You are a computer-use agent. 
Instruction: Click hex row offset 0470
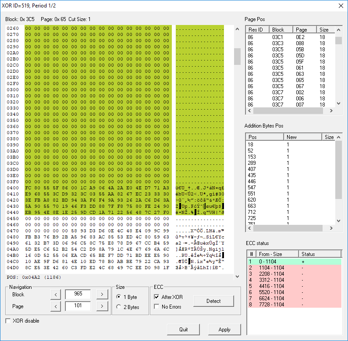[13, 231]
